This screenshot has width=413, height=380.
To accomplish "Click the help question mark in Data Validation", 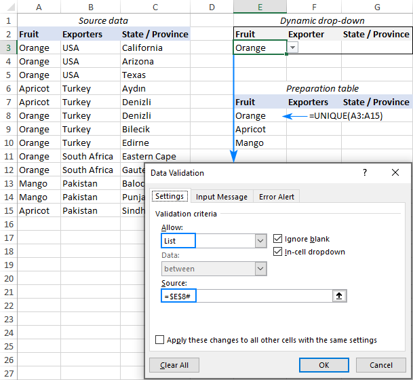I will 365,172.
